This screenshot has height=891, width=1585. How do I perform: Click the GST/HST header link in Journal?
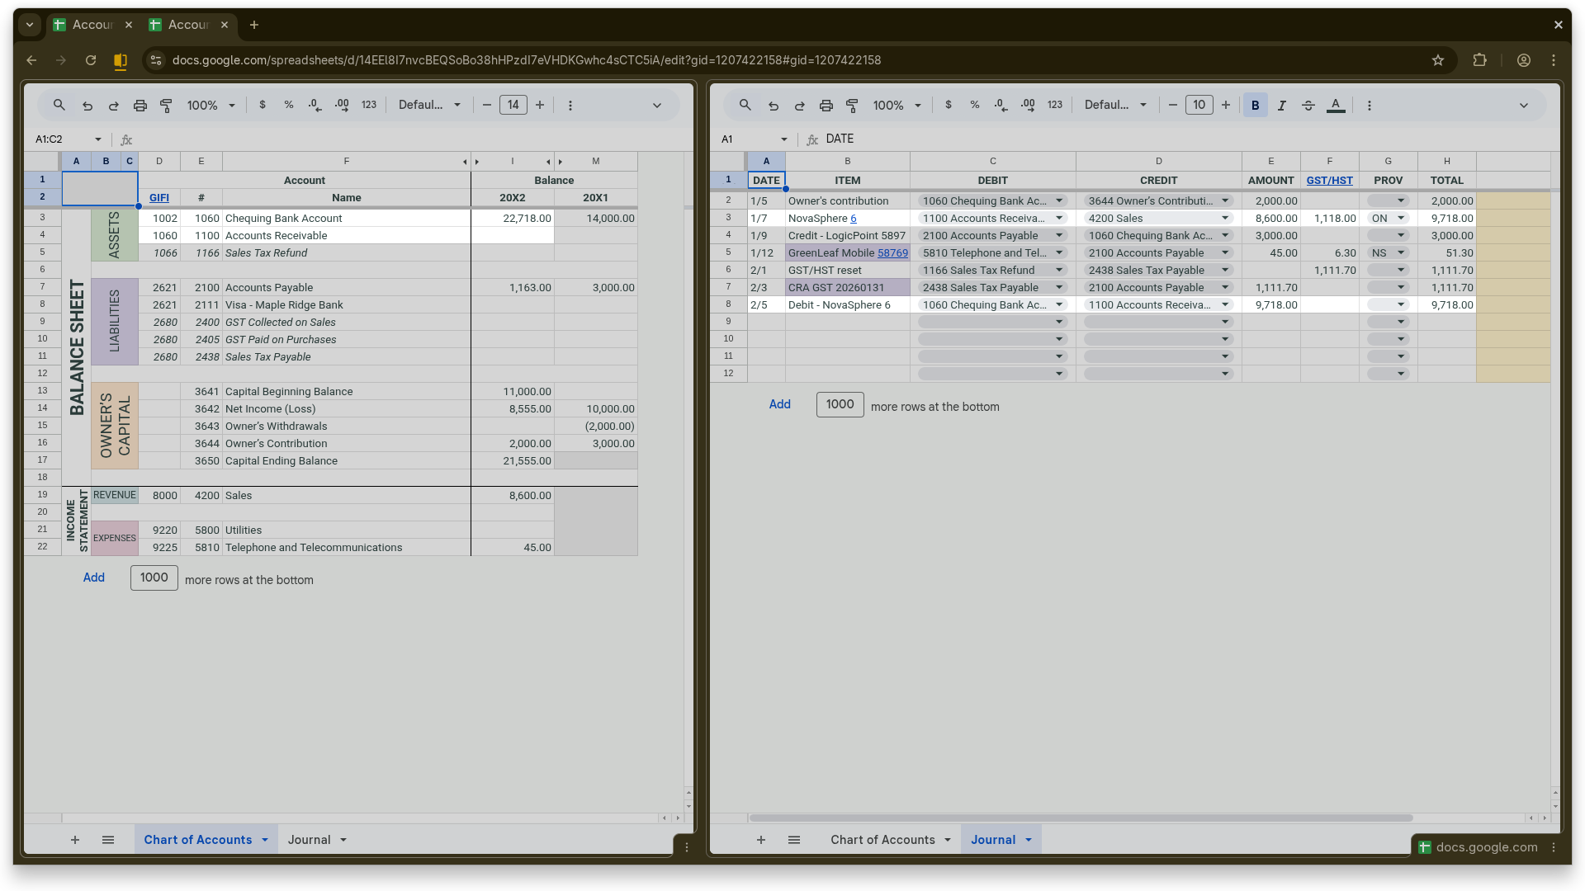1329,181
